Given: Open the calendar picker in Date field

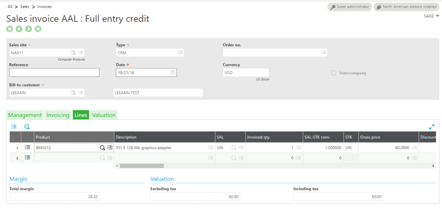Looking at the screenshot, I should point(173,72).
